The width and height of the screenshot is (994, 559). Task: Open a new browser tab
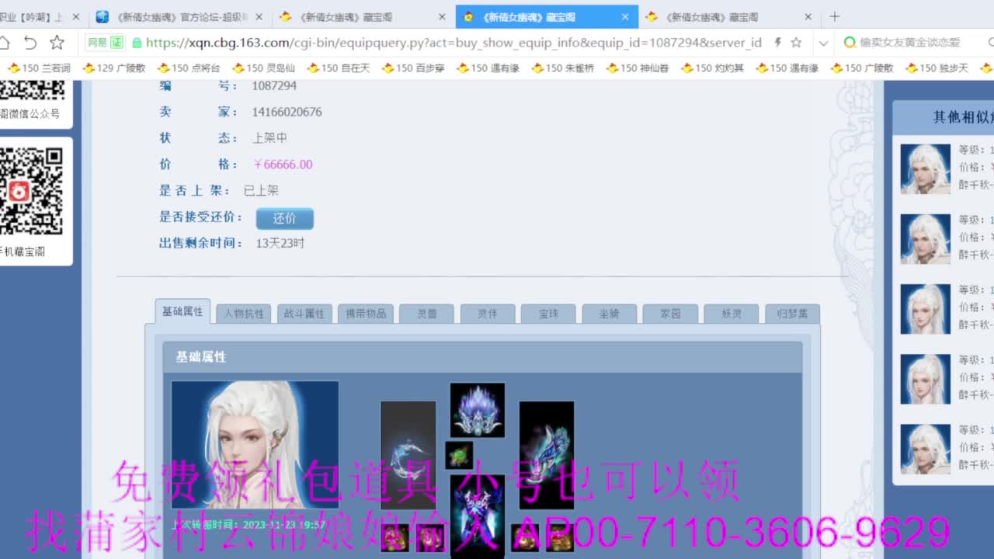click(x=834, y=16)
